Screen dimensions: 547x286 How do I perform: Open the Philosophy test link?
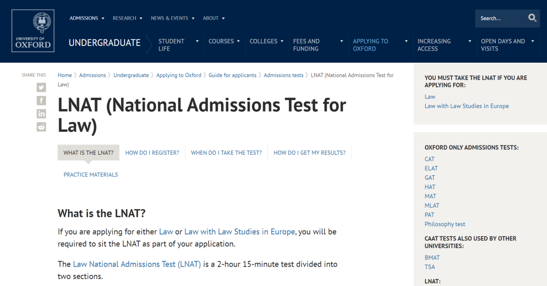pos(445,224)
